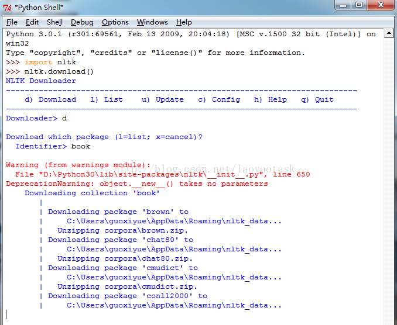Click "Downloading package 'brown' to" line
The image size is (397, 325).
click(118, 212)
